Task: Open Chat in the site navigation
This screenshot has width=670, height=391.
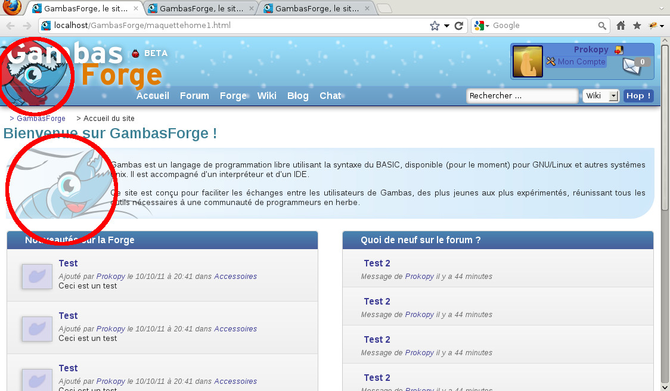Action: point(330,96)
